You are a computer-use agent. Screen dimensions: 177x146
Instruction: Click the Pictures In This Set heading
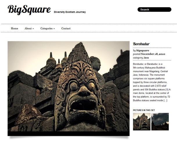click(144, 110)
